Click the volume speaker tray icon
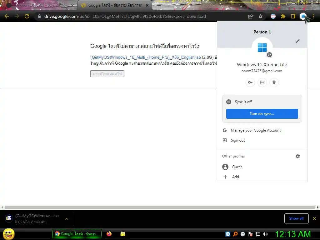The height and width of the screenshot is (240, 320). pos(265,234)
